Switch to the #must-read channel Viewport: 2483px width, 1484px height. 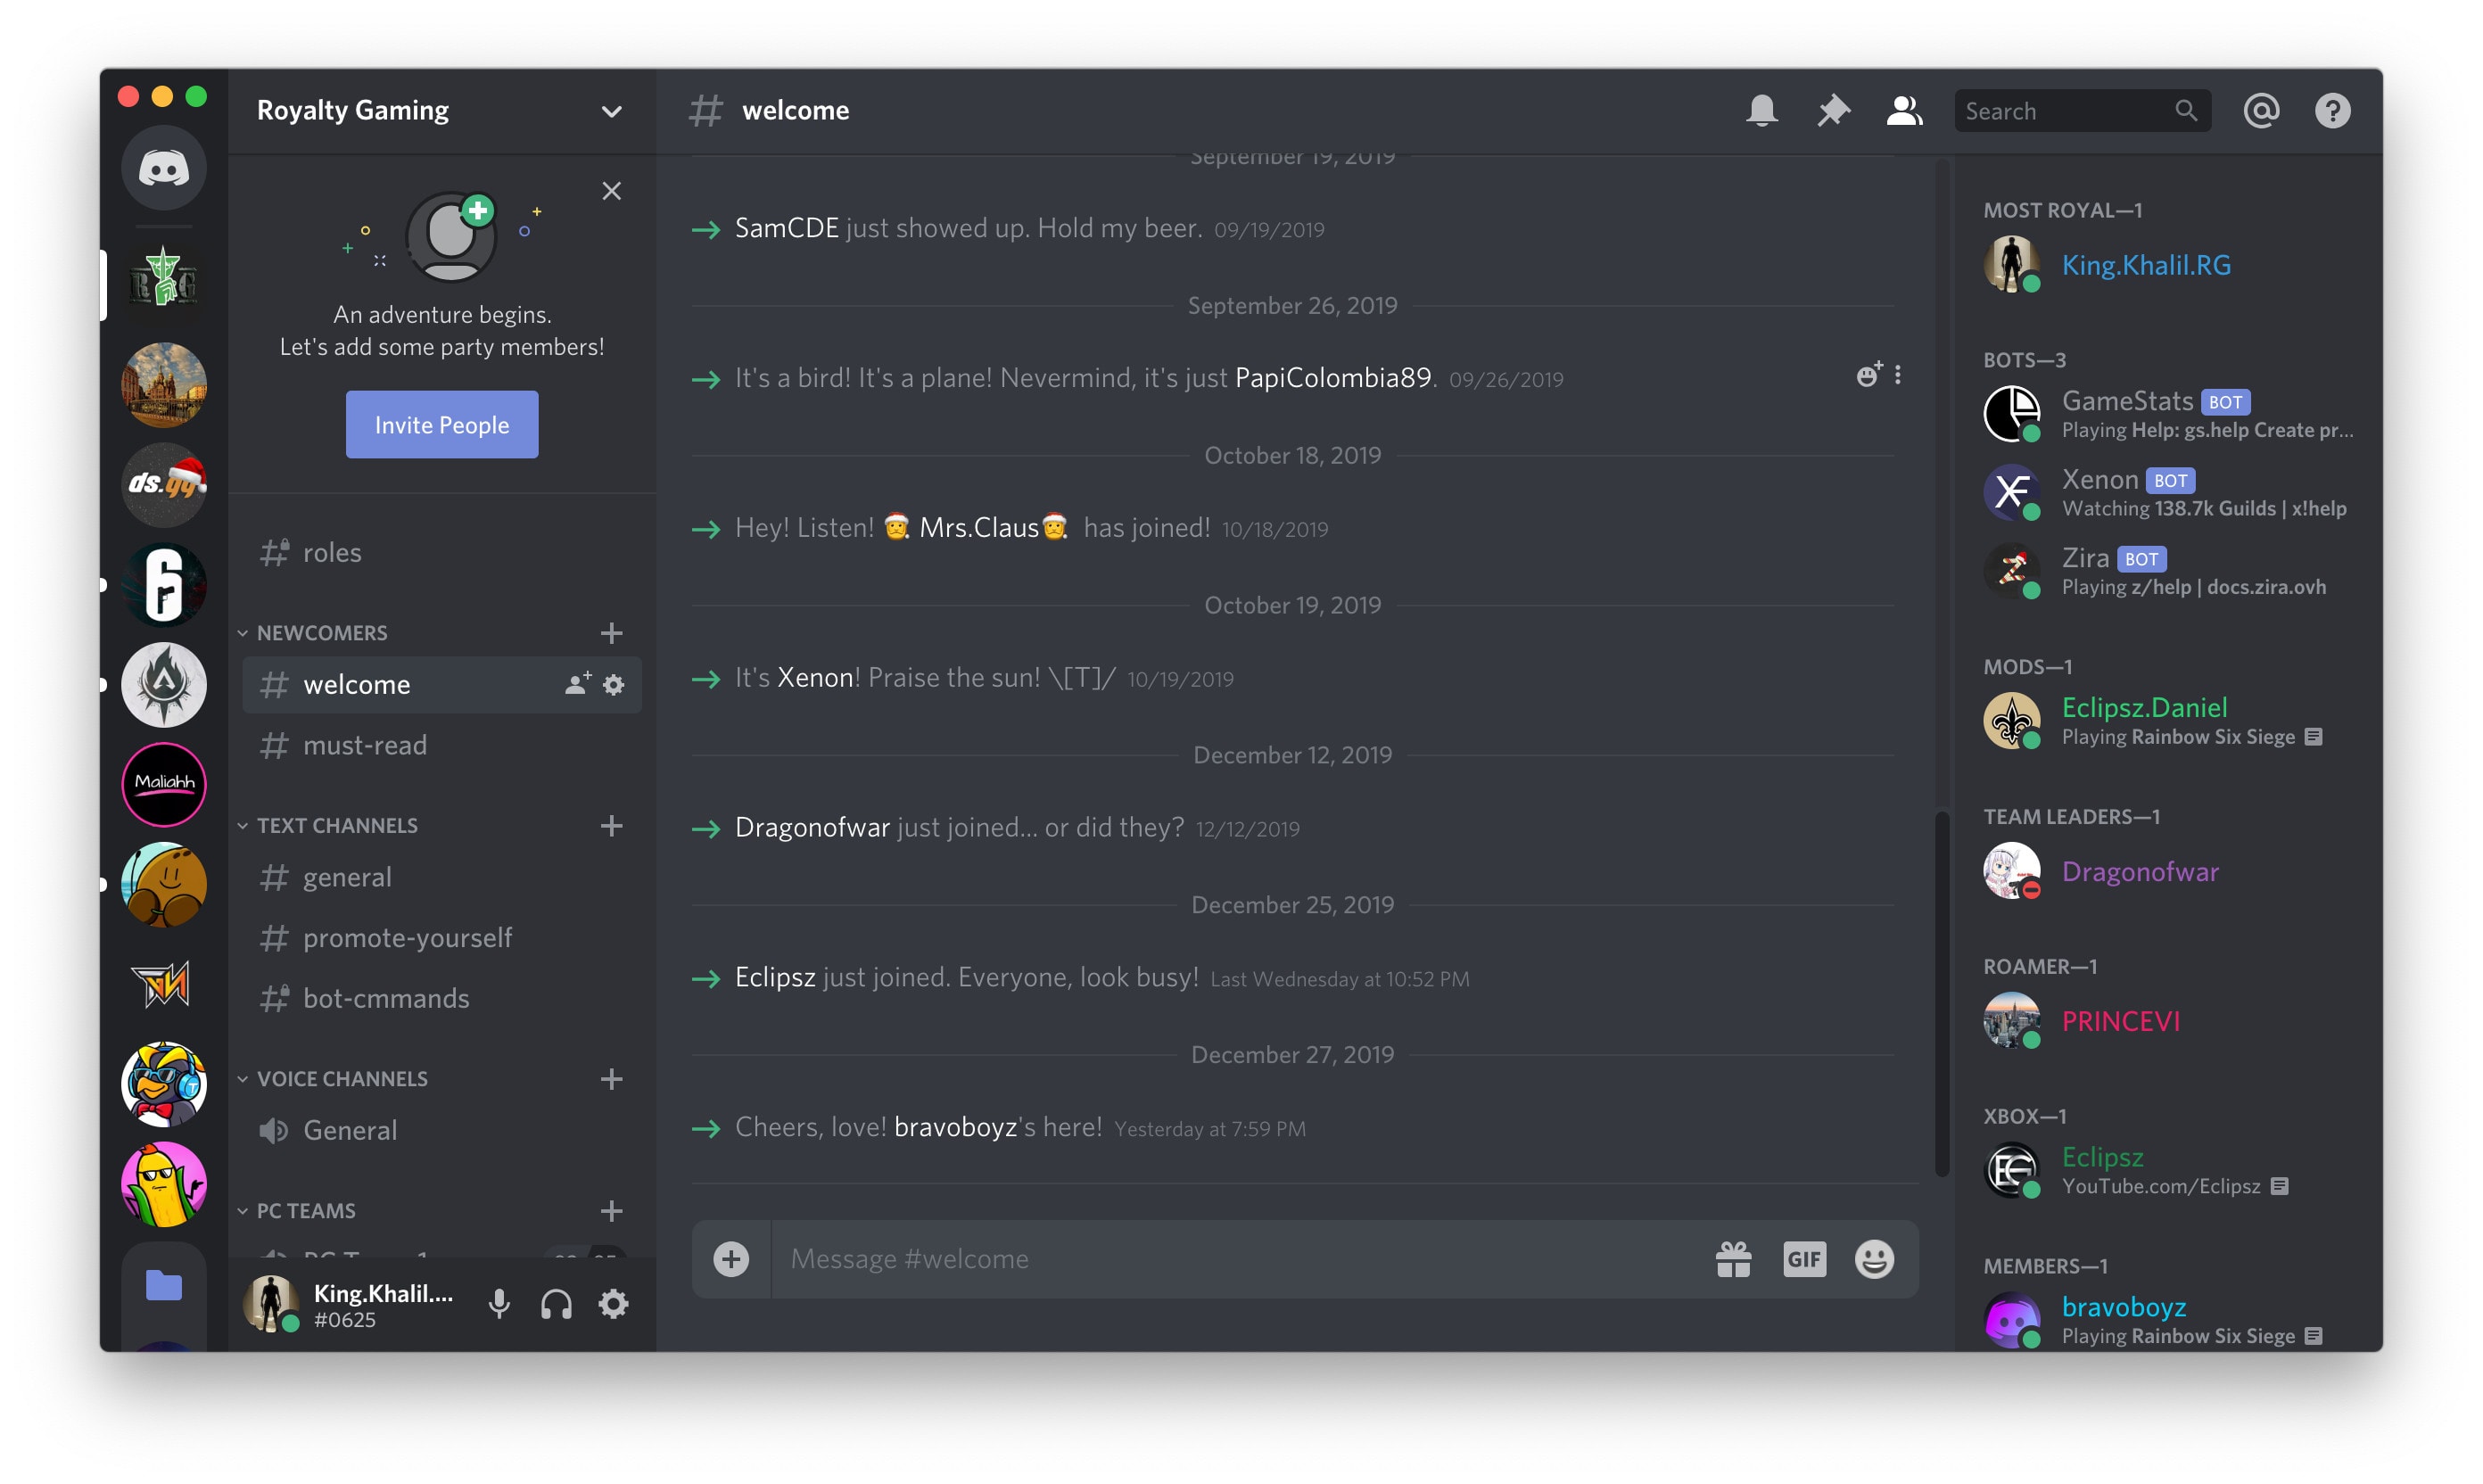[364, 744]
